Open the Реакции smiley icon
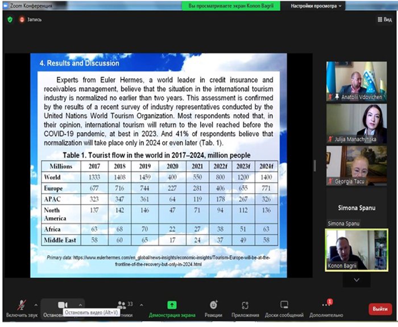 pos(214,305)
